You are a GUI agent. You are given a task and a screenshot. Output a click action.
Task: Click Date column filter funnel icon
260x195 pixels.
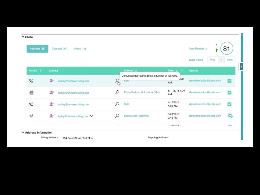click(x=182, y=71)
